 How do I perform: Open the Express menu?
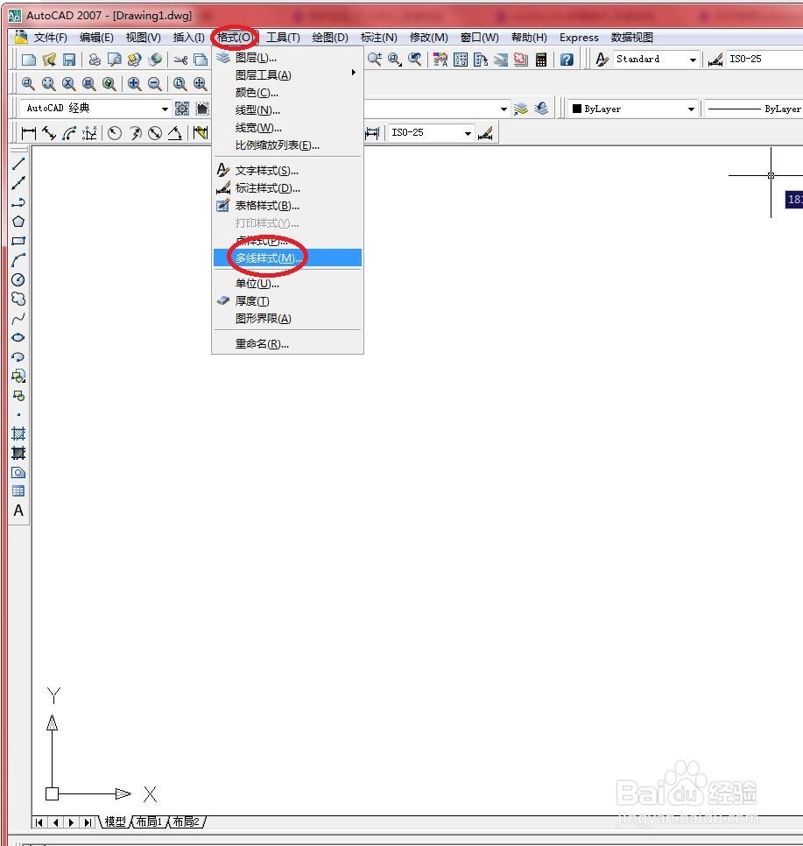click(x=579, y=38)
